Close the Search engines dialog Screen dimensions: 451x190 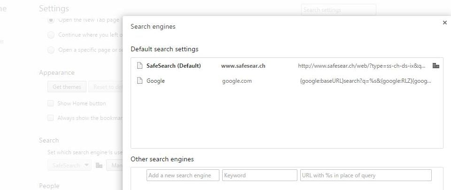[444, 22]
